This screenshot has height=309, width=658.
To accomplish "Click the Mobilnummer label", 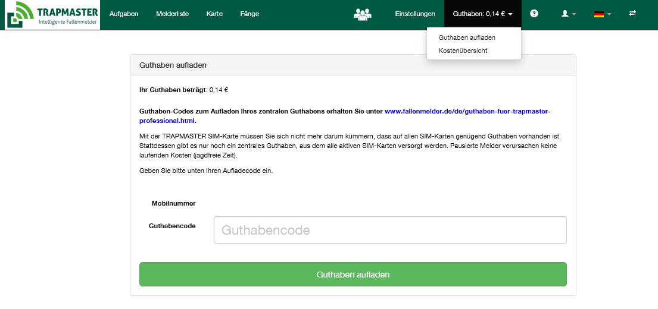I will point(174,203).
